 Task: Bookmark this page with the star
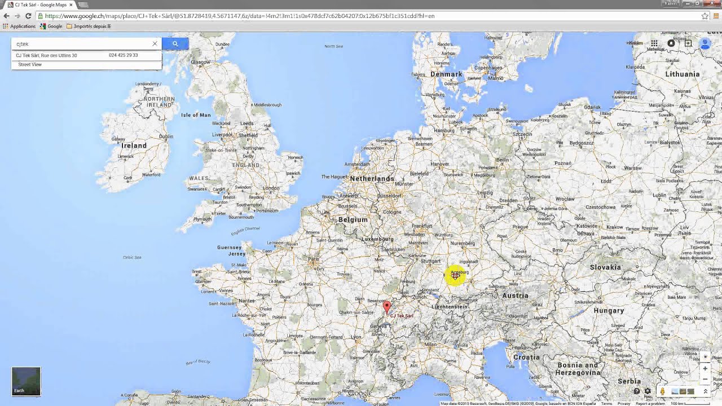coord(705,16)
